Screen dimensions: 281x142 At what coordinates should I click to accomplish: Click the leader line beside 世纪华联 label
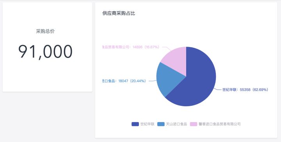[x=217, y=89]
